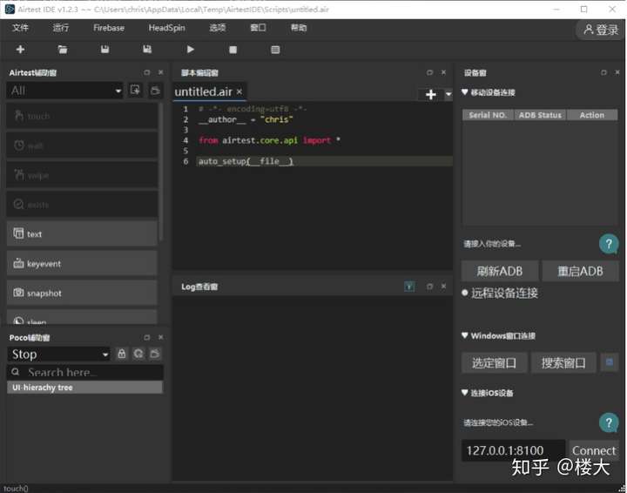This screenshot has width=627, height=493.
Task: Click the iOS Connect button
Action: (594, 450)
